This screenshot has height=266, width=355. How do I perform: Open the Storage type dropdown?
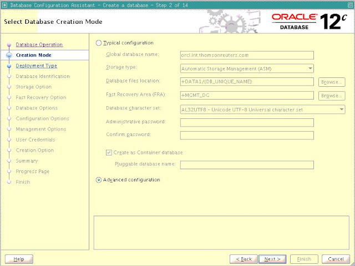(247, 69)
